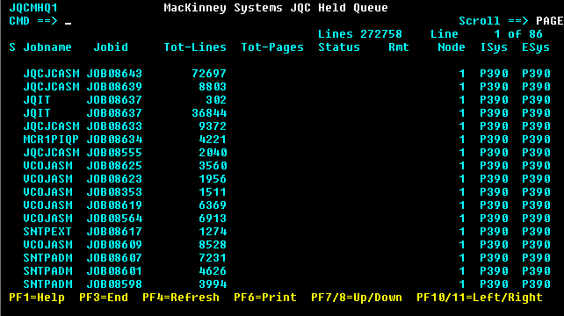Click the S selection column header

coord(12,47)
